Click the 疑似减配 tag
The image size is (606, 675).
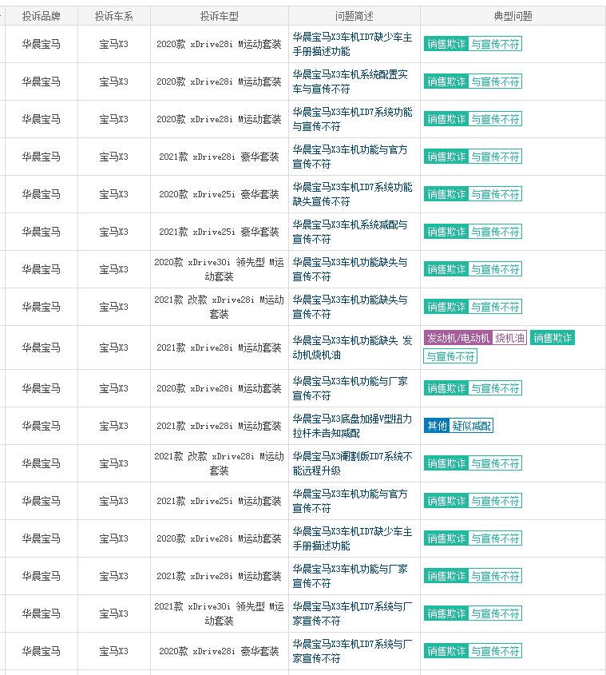[471, 426]
